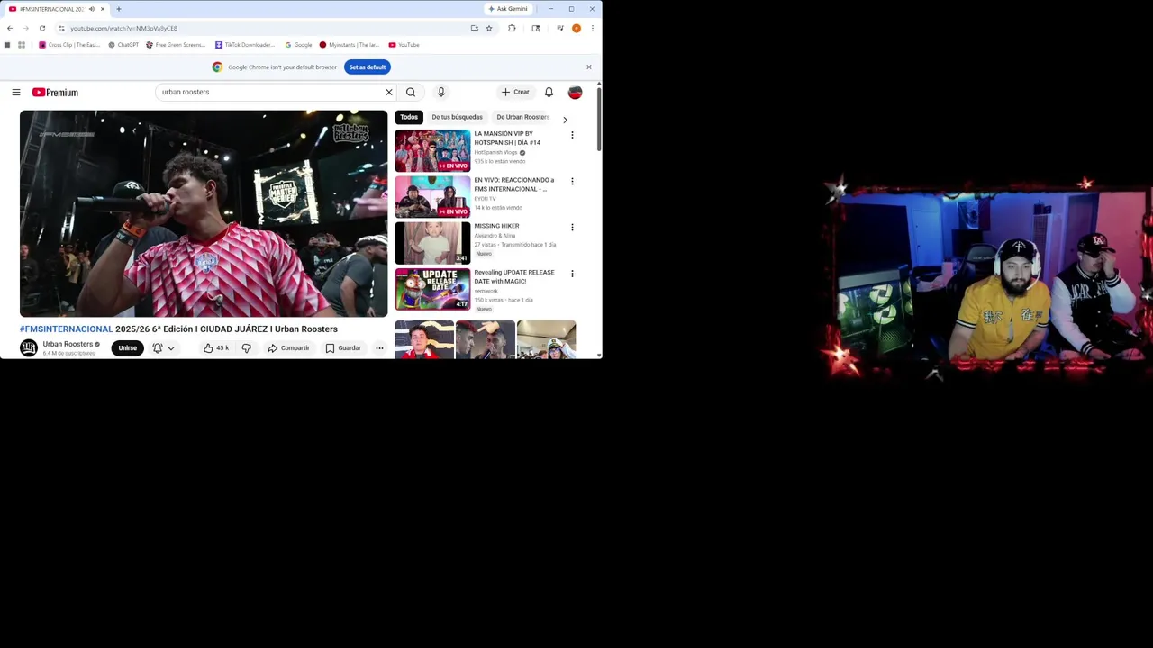Open YouTube notifications bell
Image resolution: width=1153 pixels, height=648 pixels.
549,92
